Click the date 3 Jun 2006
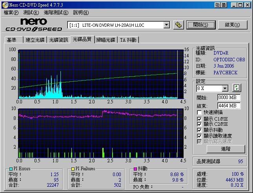Image resolution: width=253 pixels, height=193 pixels. 224,66
